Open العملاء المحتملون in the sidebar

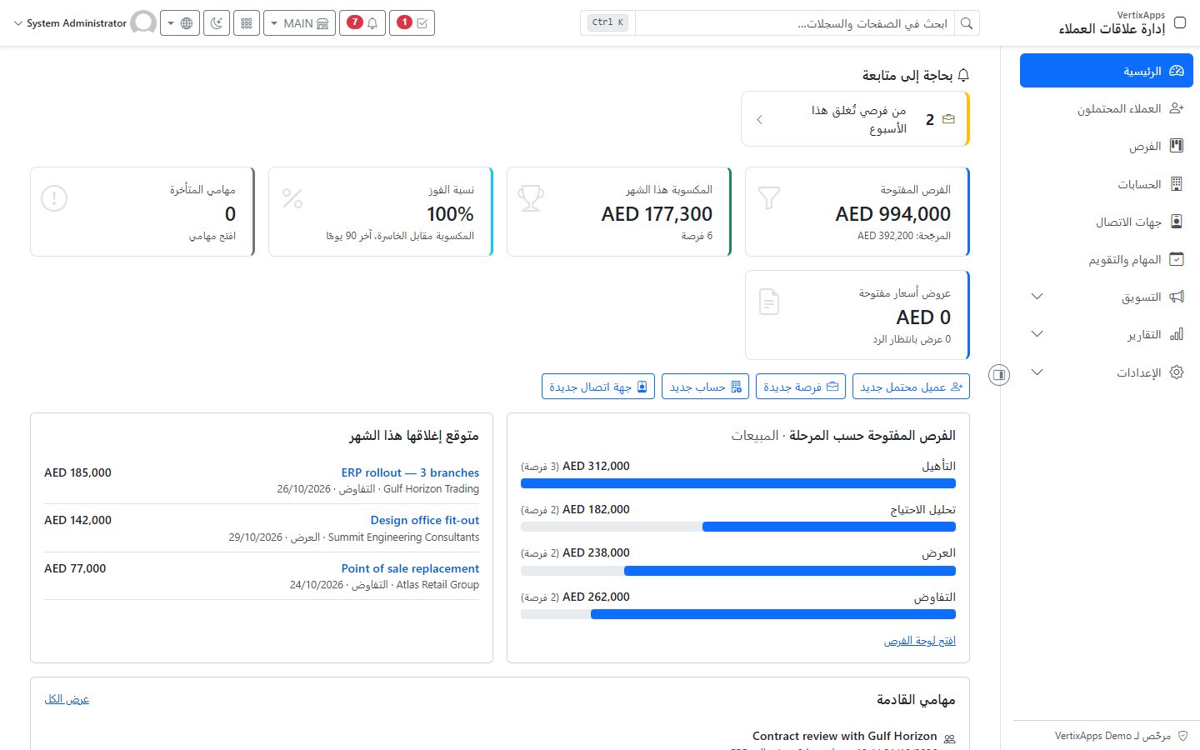point(1107,108)
